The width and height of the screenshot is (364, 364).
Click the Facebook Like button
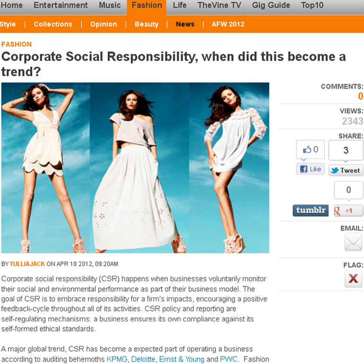(310, 169)
